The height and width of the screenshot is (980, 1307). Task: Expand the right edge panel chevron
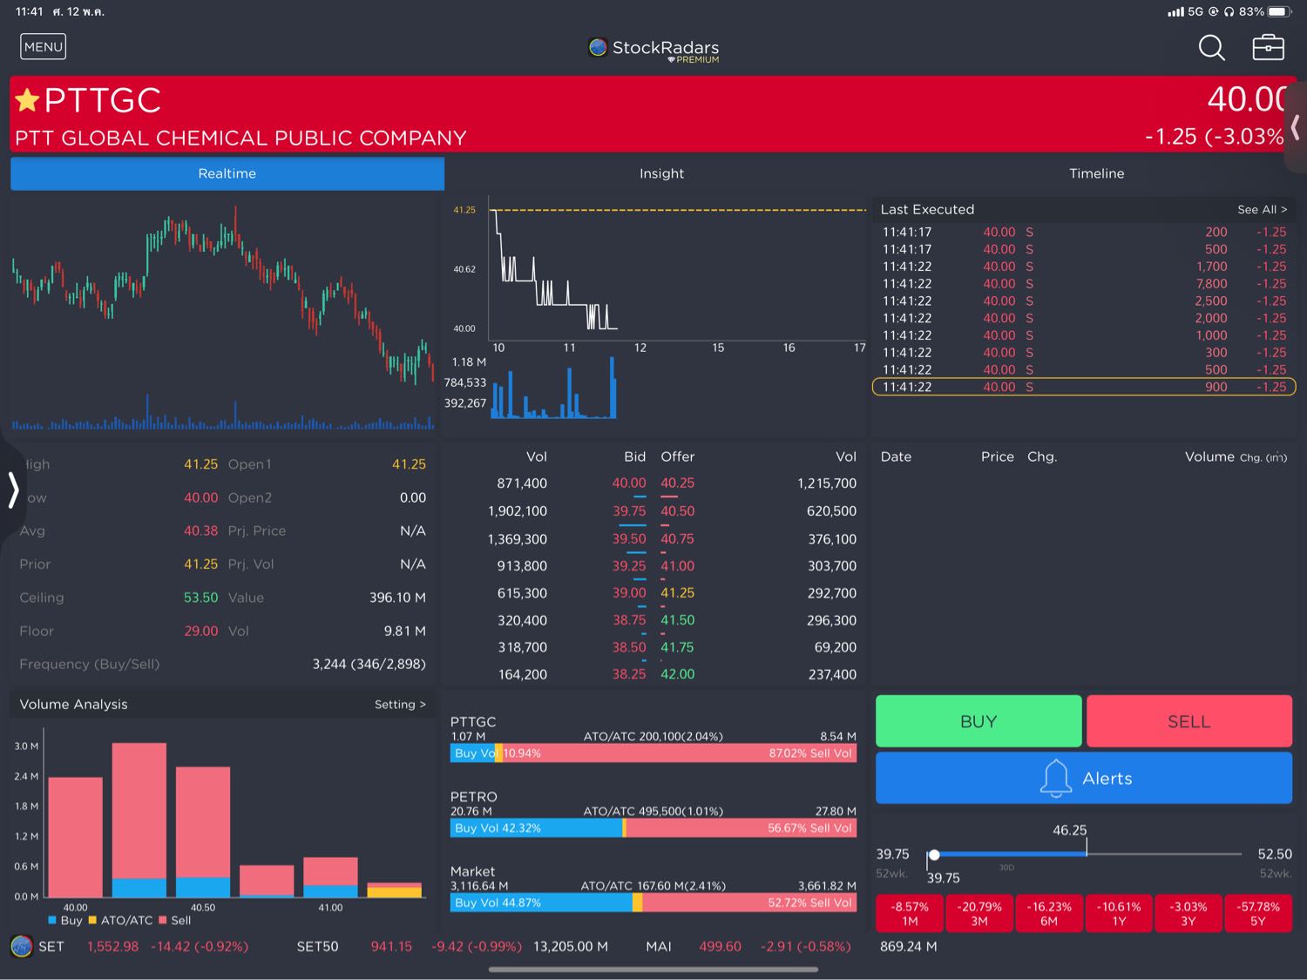click(1296, 129)
